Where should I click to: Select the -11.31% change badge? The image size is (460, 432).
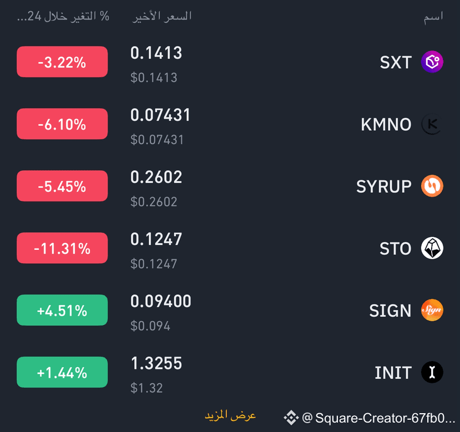pyautogui.click(x=62, y=248)
